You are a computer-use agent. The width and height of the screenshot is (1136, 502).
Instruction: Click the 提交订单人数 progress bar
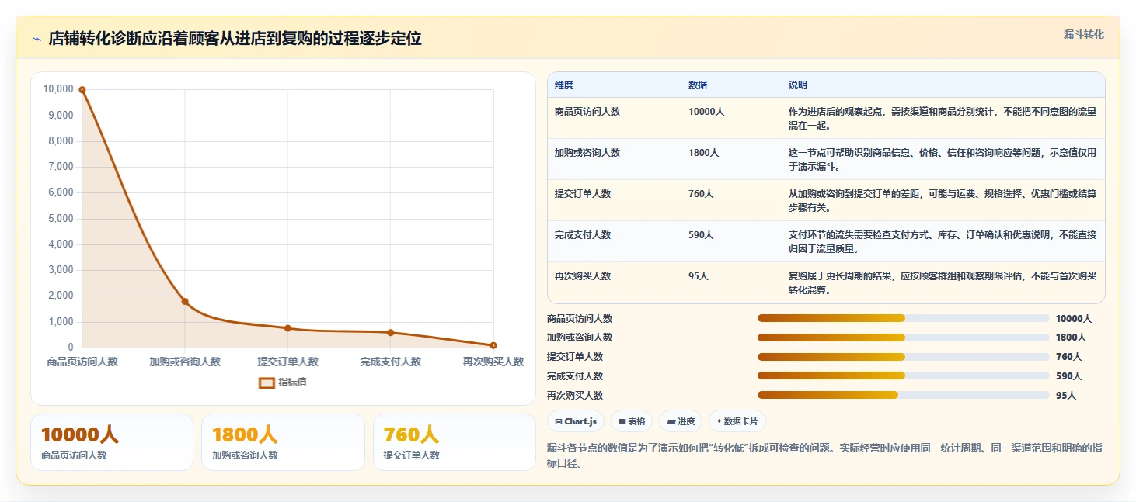click(x=903, y=357)
